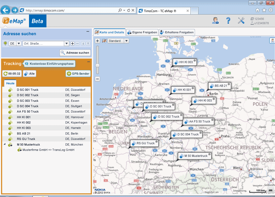
Task: Select the AA FS 50 Truck list row
Action: click(x=47, y=112)
